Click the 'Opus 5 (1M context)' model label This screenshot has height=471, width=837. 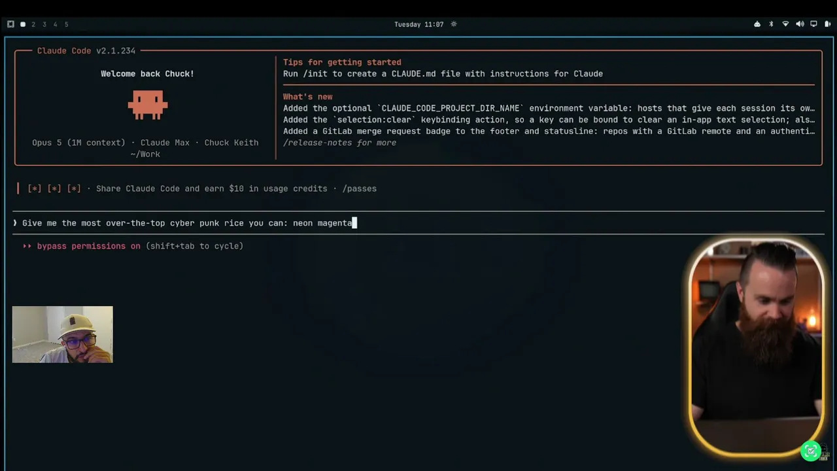[x=78, y=143]
